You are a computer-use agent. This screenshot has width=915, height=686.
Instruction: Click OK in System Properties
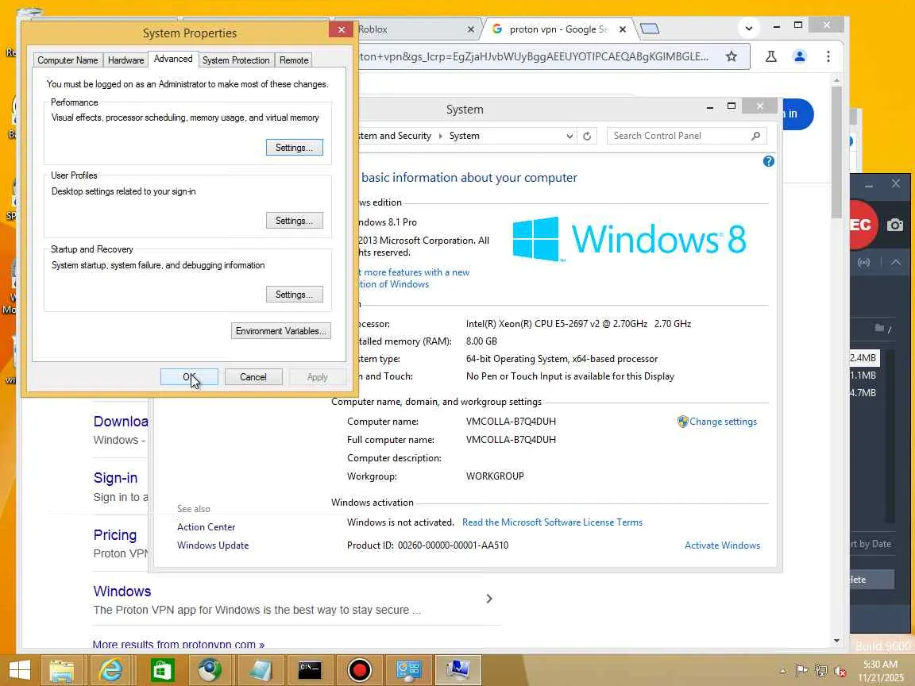coord(189,377)
